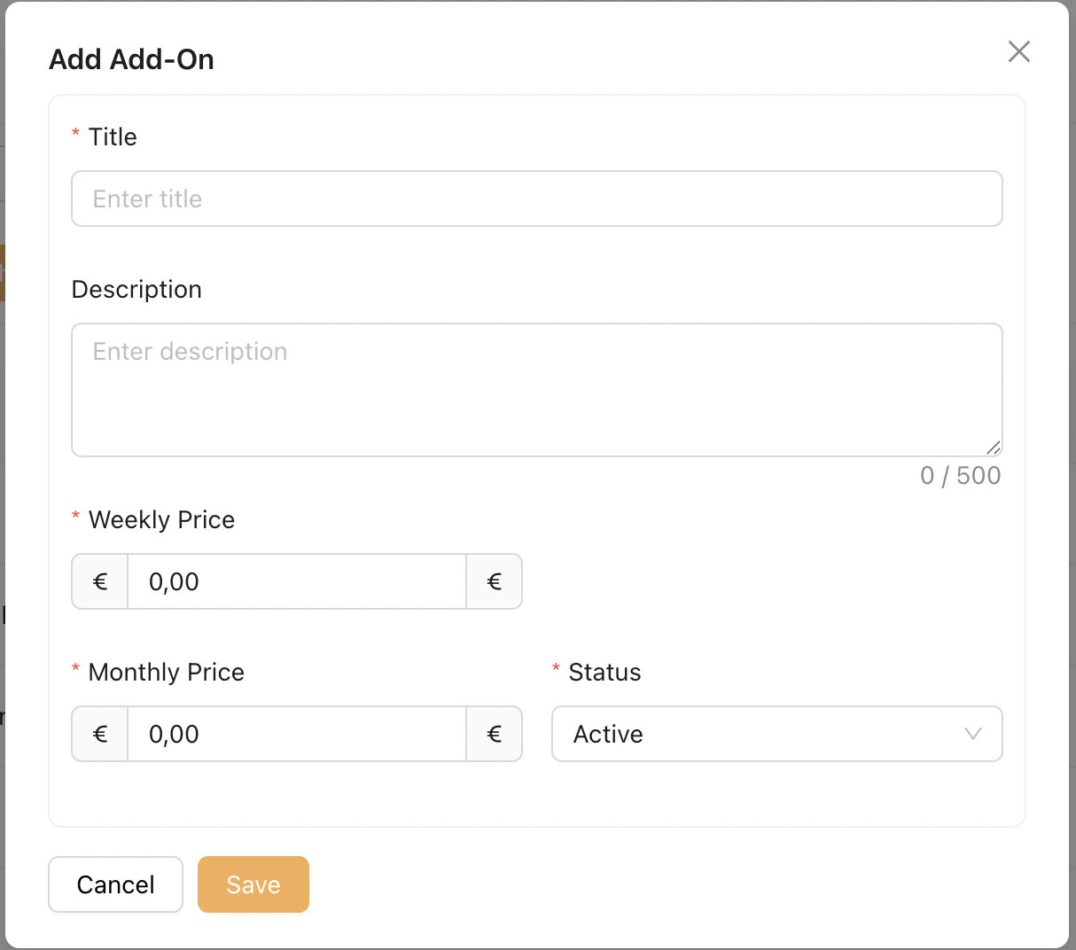Open the Status dropdown showing Active

tap(762, 734)
